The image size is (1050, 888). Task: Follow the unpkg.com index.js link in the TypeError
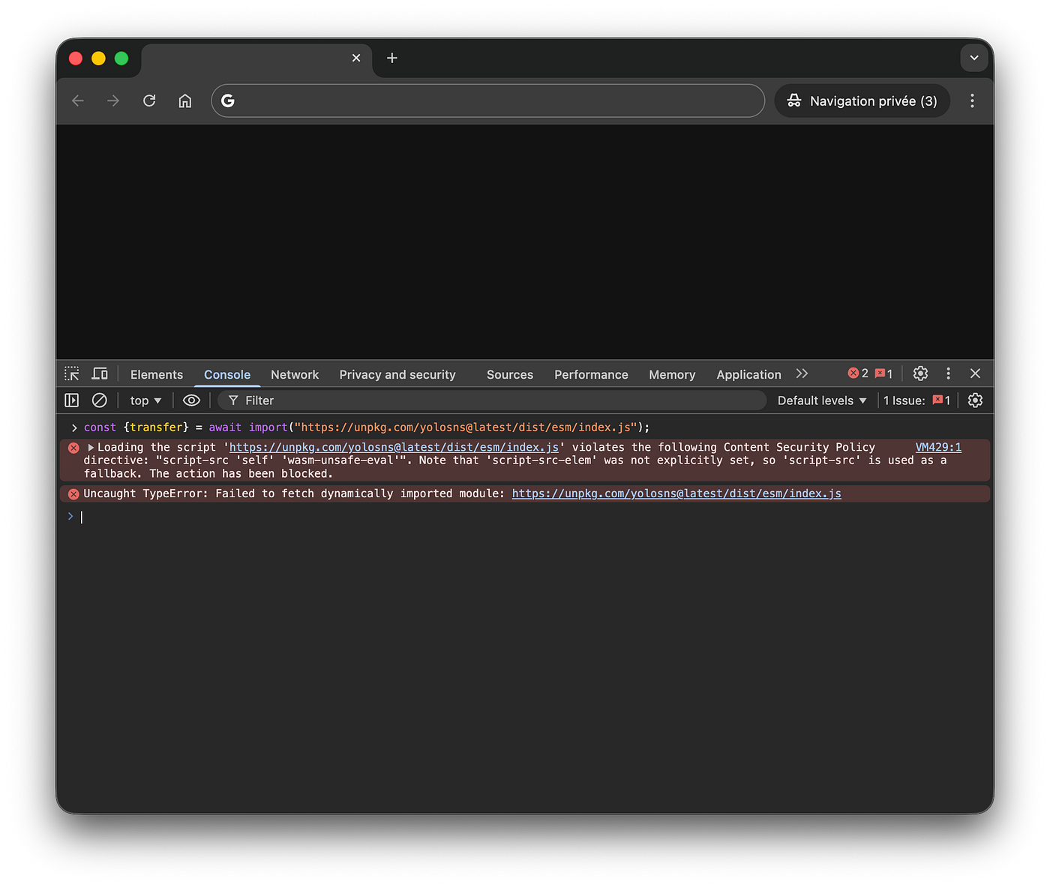pos(676,493)
